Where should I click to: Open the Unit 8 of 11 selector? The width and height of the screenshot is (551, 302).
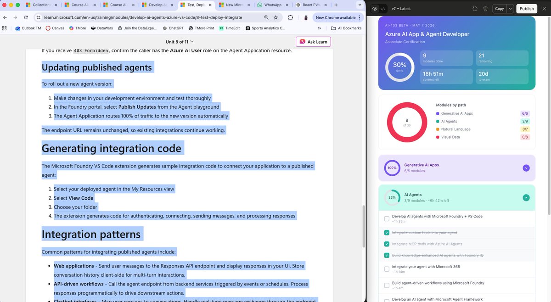(x=179, y=41)
